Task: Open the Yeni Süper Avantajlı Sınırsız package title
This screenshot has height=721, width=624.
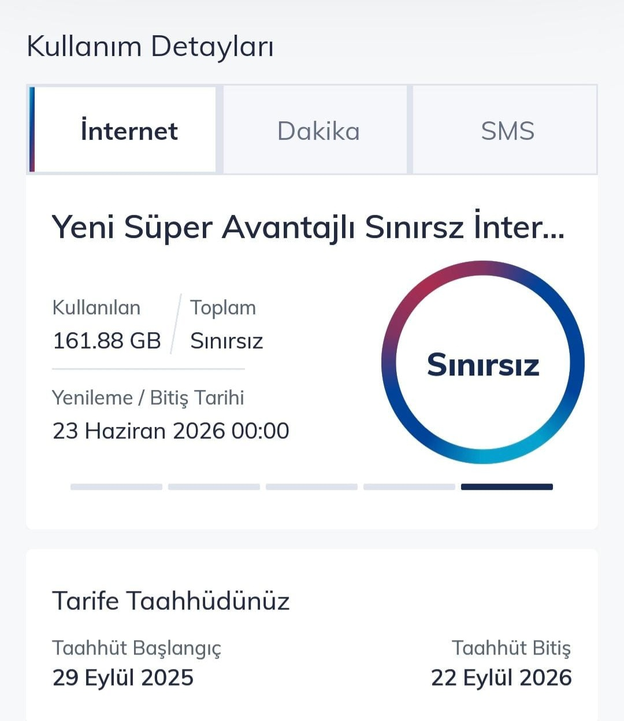Action: [308, 226]
